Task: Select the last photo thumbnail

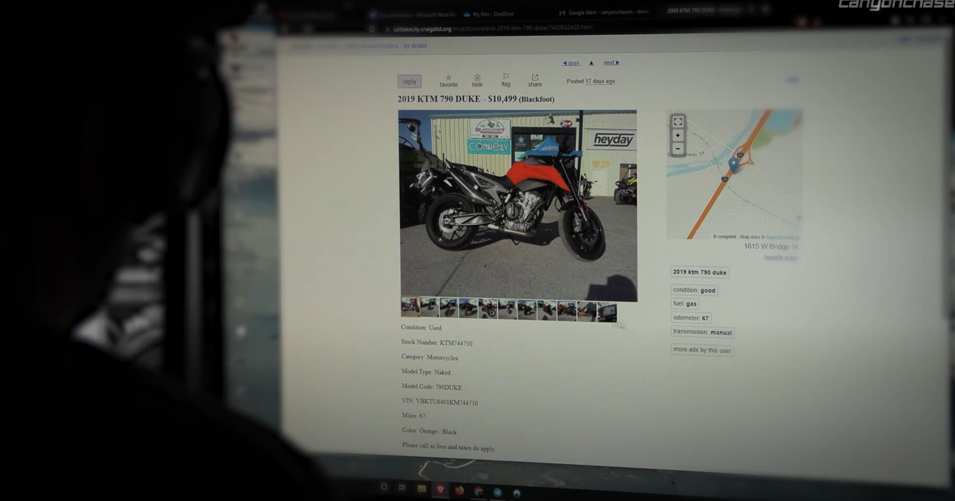Action: click(x=607, y=312)
